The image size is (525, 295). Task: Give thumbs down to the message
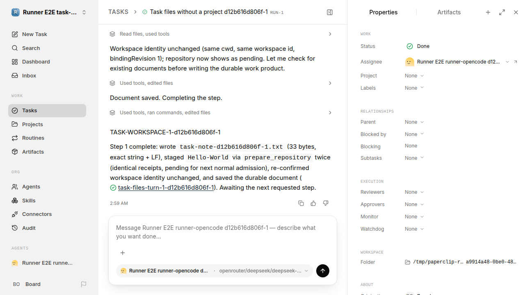pos(326,203)
